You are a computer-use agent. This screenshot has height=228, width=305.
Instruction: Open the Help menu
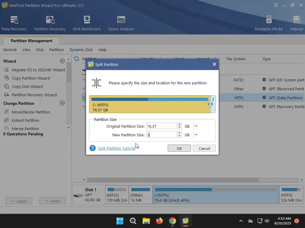tap(102, 50)
